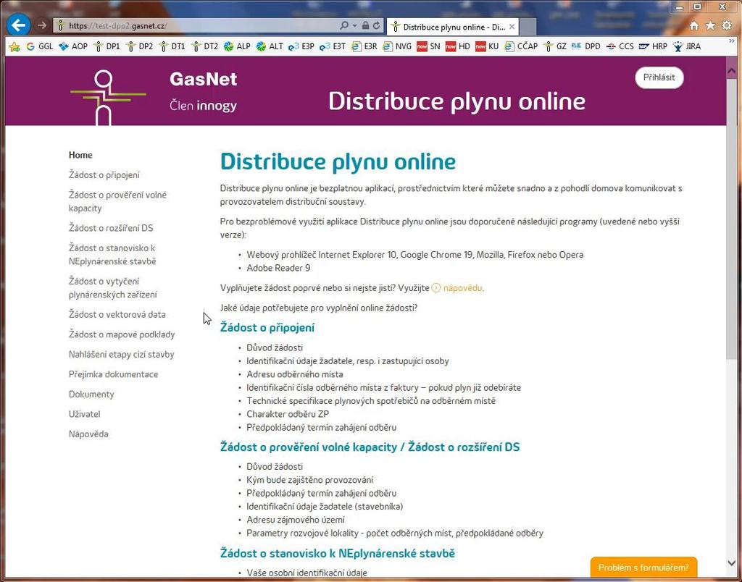Click the main Distribuce plynu online heading

click(338, 161)
